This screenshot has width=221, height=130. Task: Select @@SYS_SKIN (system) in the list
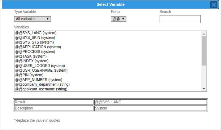[108, 38]
